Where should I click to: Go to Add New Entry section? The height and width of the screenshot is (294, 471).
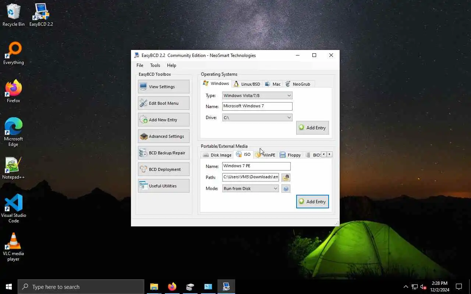click(x=164, y=120)
